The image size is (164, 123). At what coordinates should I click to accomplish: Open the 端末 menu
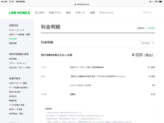pos(68,13)
